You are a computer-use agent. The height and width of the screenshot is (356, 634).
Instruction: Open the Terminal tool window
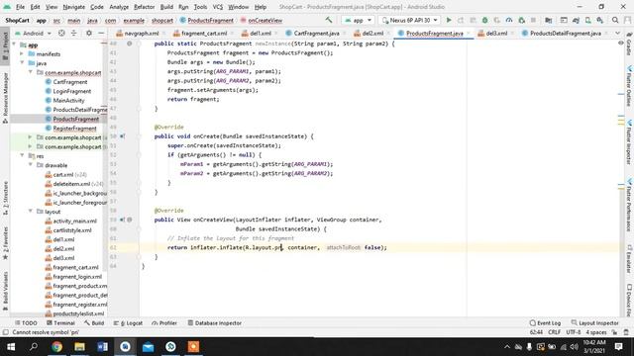[x=60, y=323]
